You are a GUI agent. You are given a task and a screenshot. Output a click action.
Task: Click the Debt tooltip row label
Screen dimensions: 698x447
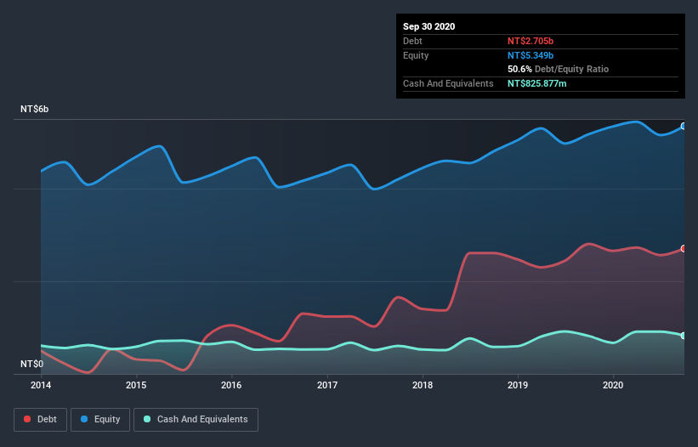(x=412, y=41)
